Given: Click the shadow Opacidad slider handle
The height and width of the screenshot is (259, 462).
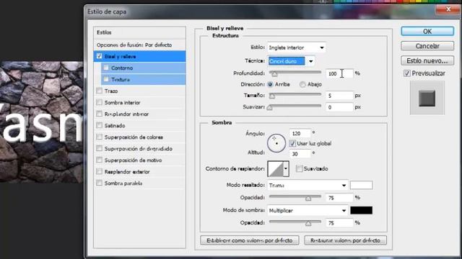Looking at the screenshot, I should click(308, 224).
